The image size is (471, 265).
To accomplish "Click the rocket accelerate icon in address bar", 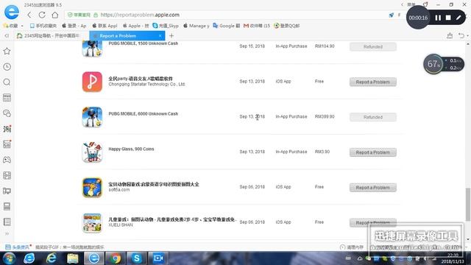I will (391, 15).
